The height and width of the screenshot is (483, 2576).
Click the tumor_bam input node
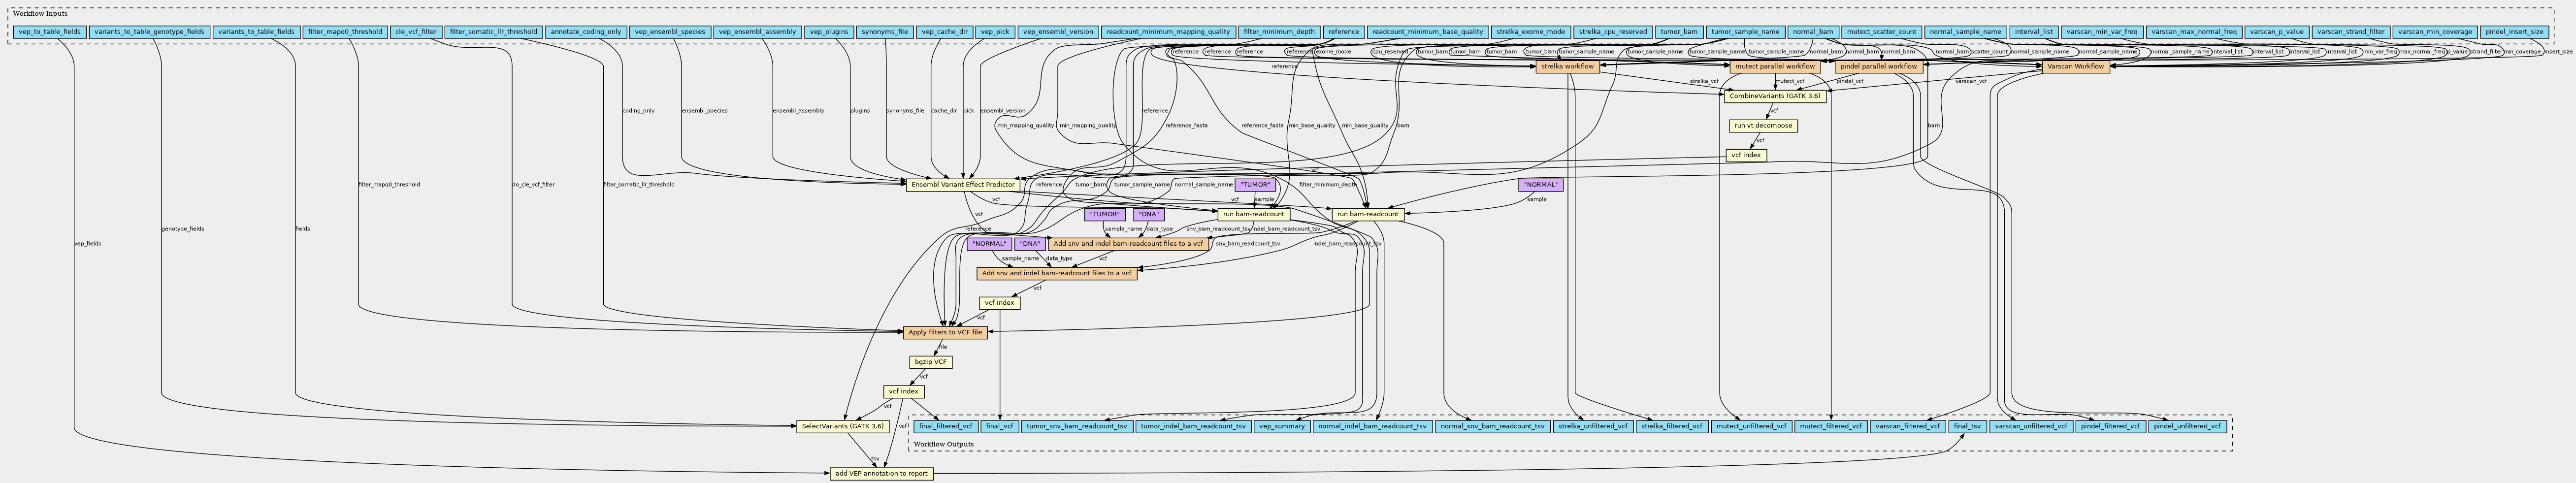[1679, 32]
